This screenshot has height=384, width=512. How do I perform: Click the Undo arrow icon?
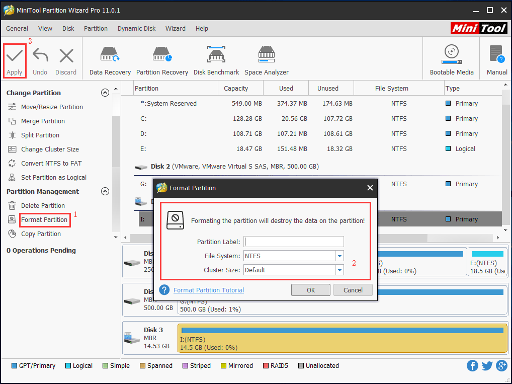point(40,55)
